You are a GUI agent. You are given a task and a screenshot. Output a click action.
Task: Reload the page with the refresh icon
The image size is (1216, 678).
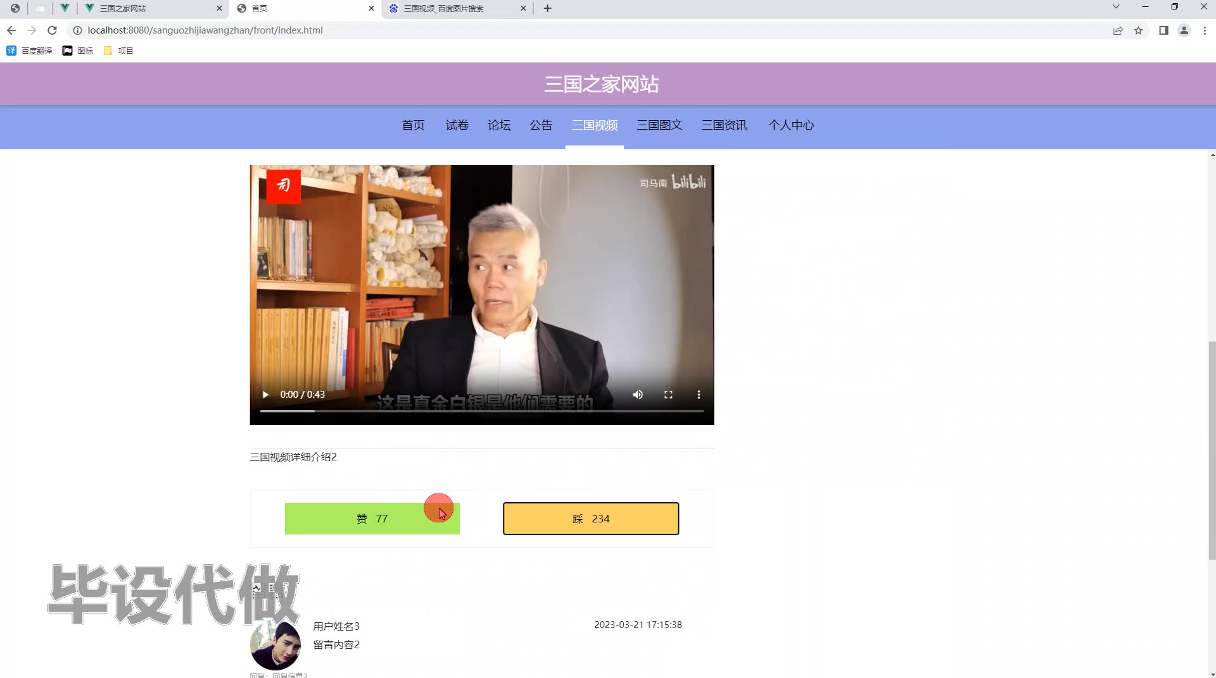tap(53, 30)
